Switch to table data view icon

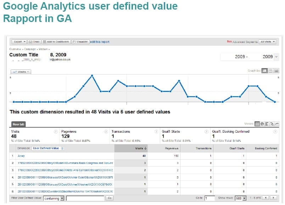click(257, 124)
